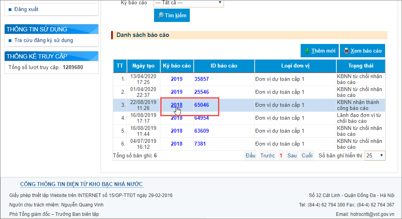Select page number 1 in pagination
This screenshot has height=219, width=402.
281,155
